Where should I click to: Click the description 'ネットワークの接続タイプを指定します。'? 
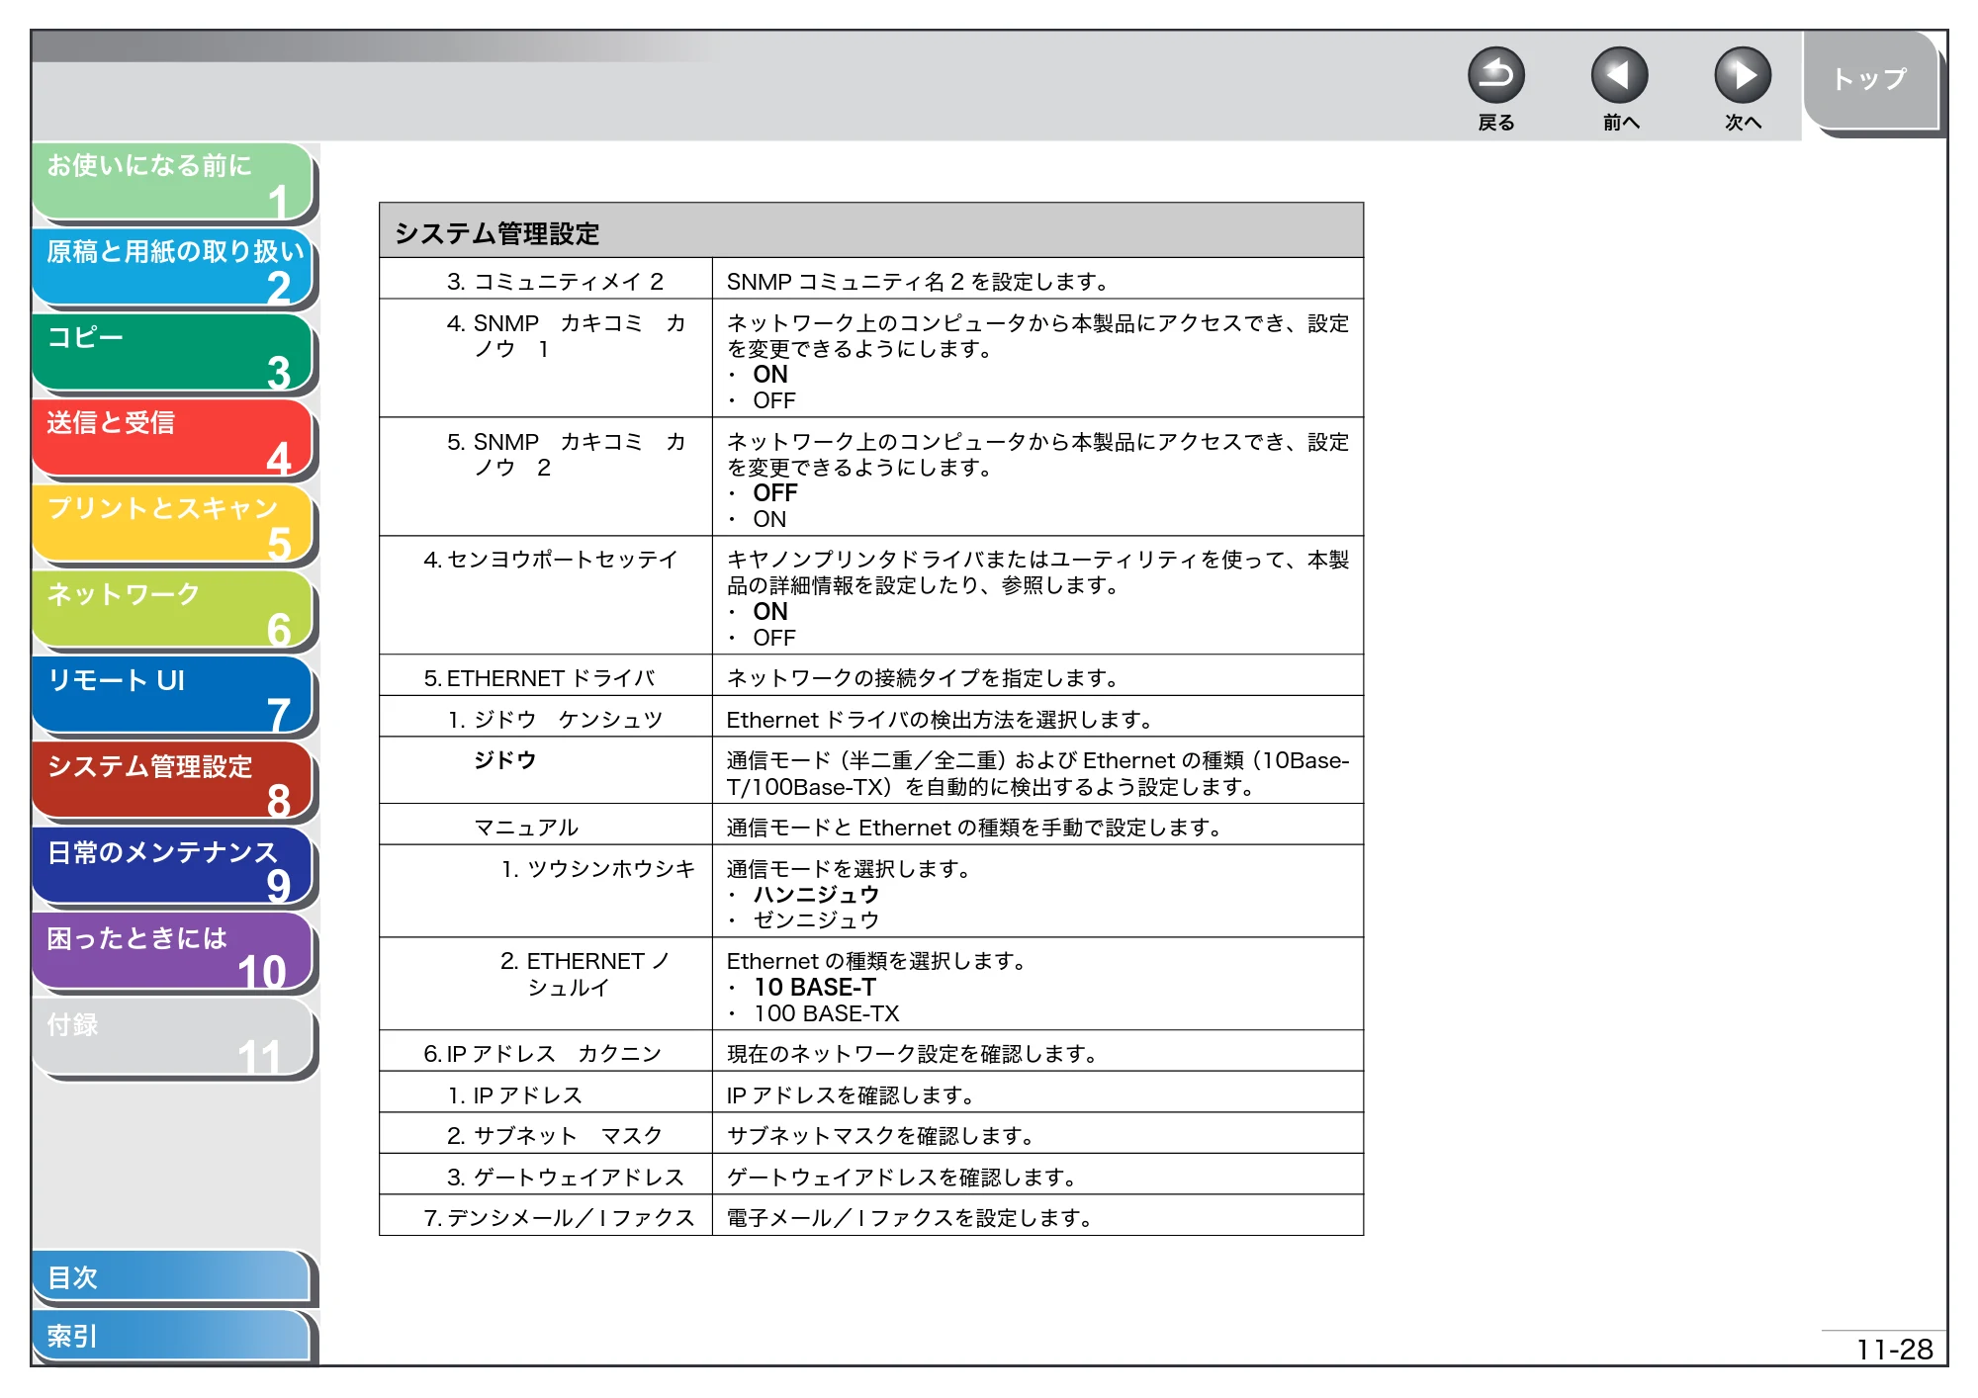click(924, 678)
